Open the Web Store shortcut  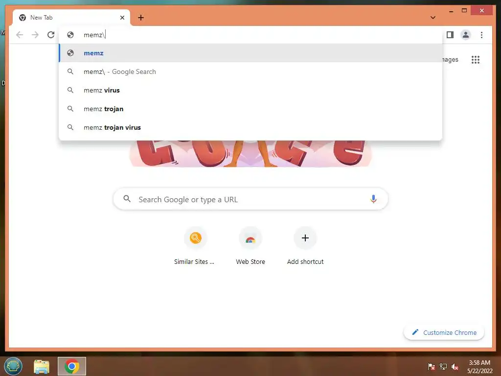pos(250,246)
